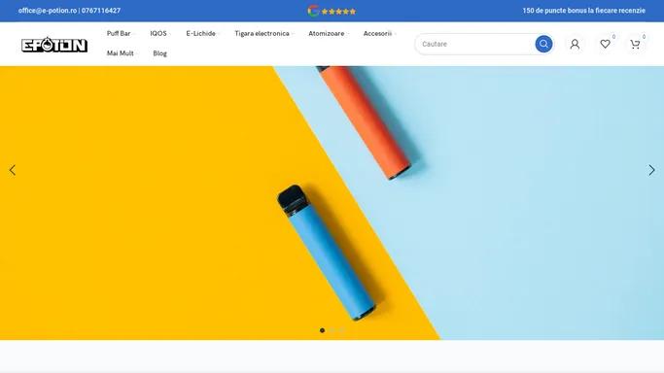Expand the Puff Bar menu
Image resolution: width=664 pixels, height=373 pixels.
[120, 33]
